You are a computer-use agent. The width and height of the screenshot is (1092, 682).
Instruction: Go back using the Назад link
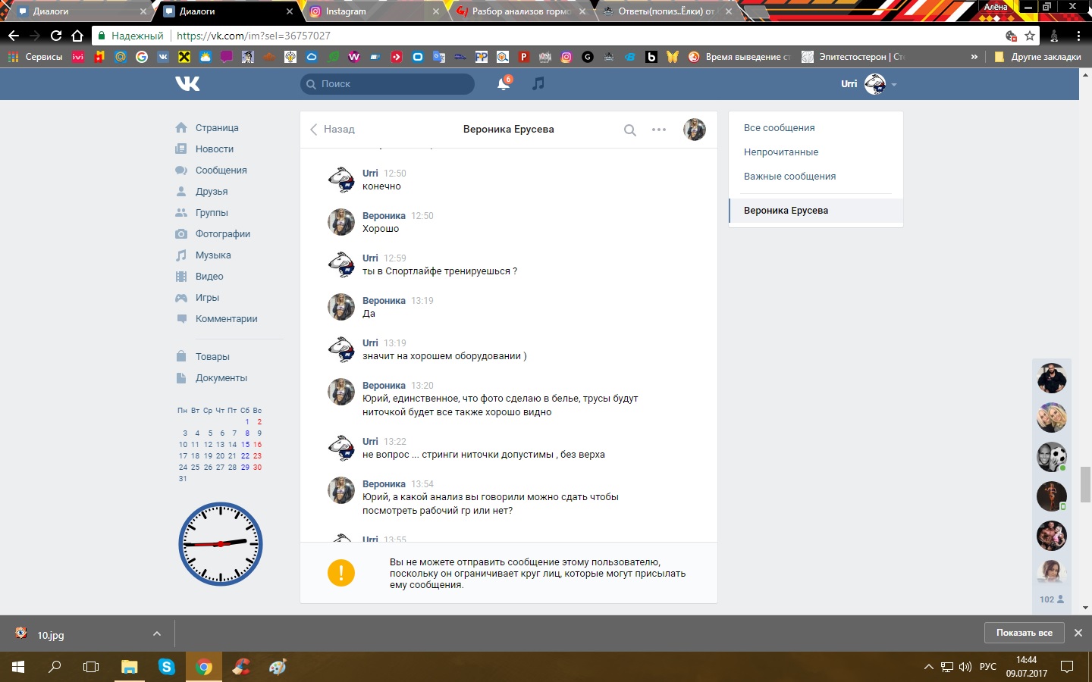332,130
